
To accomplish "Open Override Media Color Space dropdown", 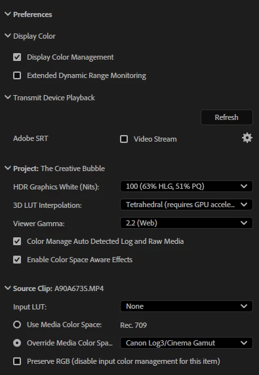I will click(186, 343).
